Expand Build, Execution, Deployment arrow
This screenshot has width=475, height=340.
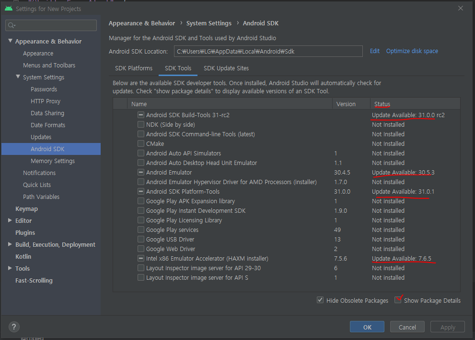(10, 244)
